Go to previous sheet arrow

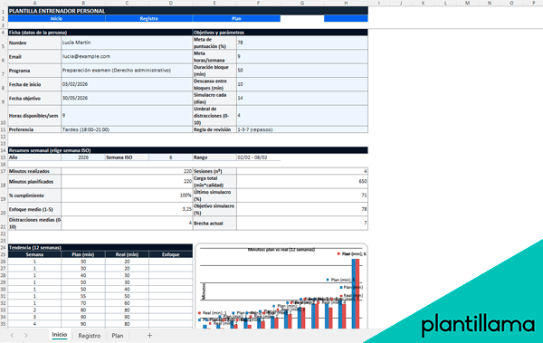tap(12, 336)
